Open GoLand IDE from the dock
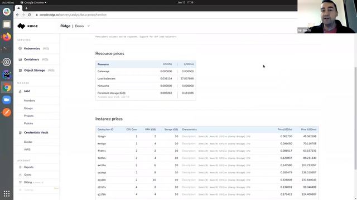Screen dimensions: 357x200 [7, 74]
